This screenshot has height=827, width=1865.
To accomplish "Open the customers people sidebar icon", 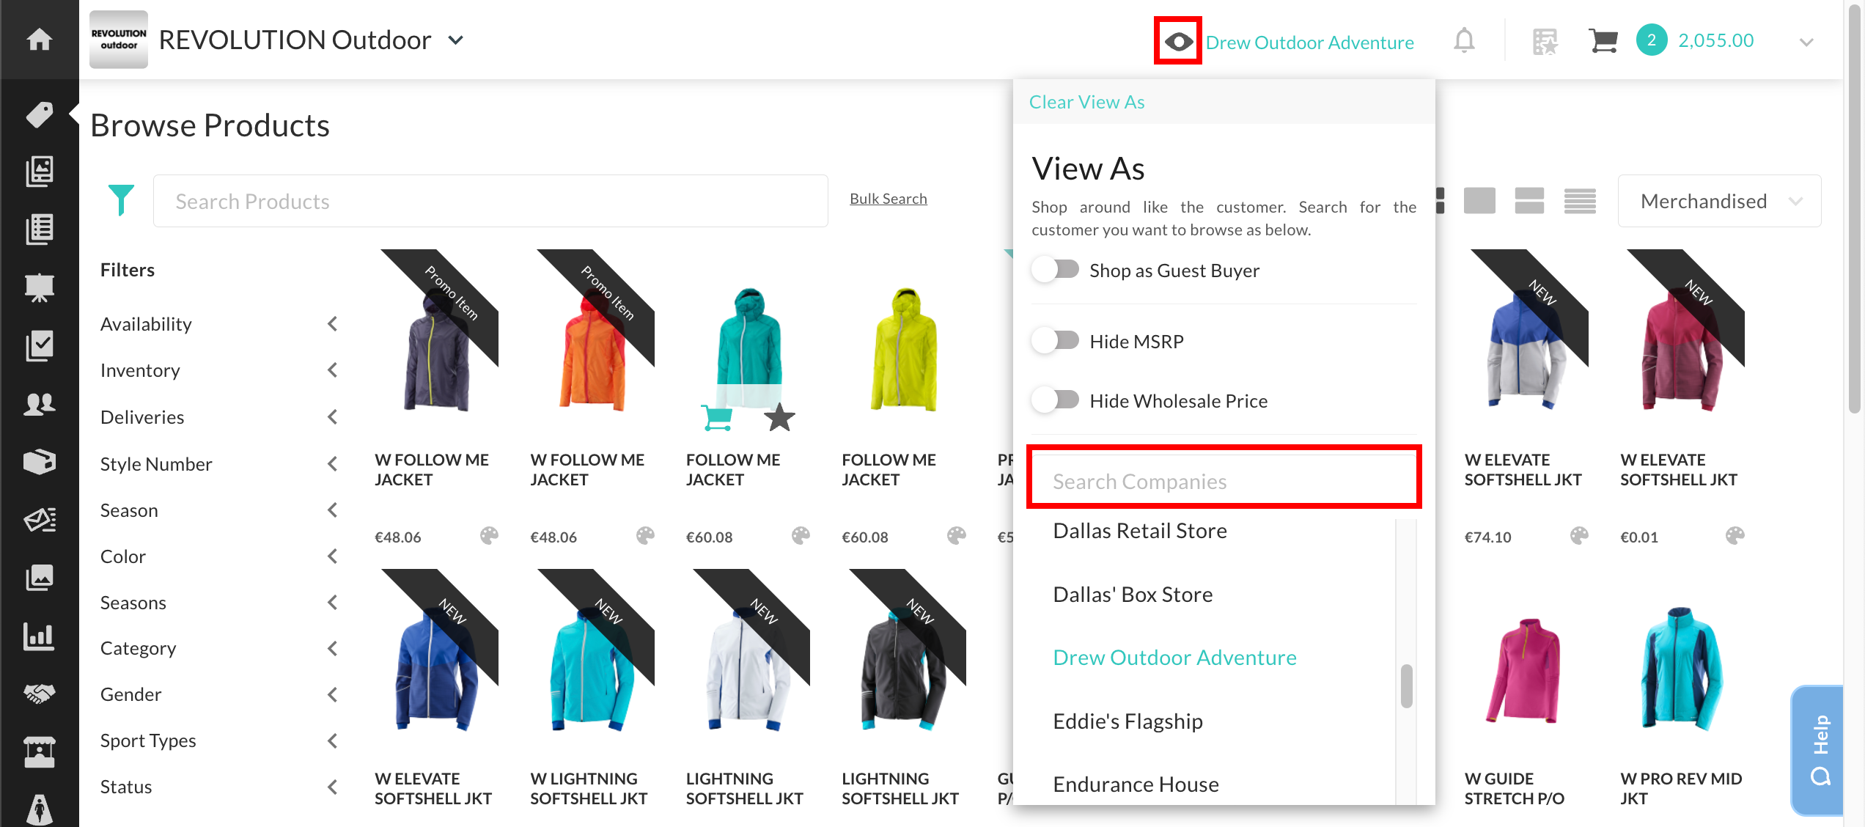I will [x=39, y=403].
